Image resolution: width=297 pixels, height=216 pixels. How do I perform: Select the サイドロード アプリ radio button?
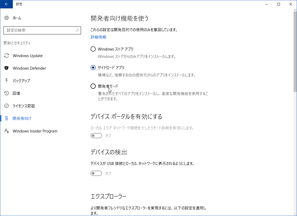tap(93, 68)
